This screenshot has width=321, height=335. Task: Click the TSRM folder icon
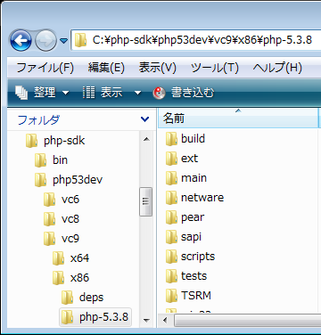coord(171,296)
